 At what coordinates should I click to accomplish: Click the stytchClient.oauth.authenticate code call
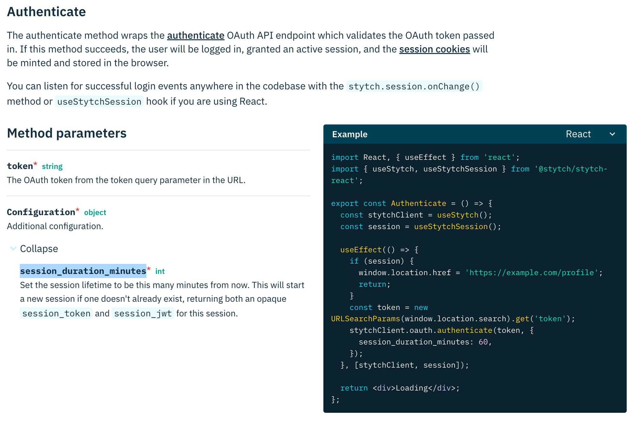pos(442,330)
